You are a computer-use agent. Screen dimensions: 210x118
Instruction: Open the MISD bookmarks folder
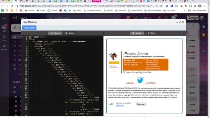(77, 10)
